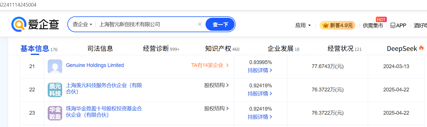The image size is (427, 127).
Task: Select the 0.93995% shareholding value
Action: click(x=261, y=62)
